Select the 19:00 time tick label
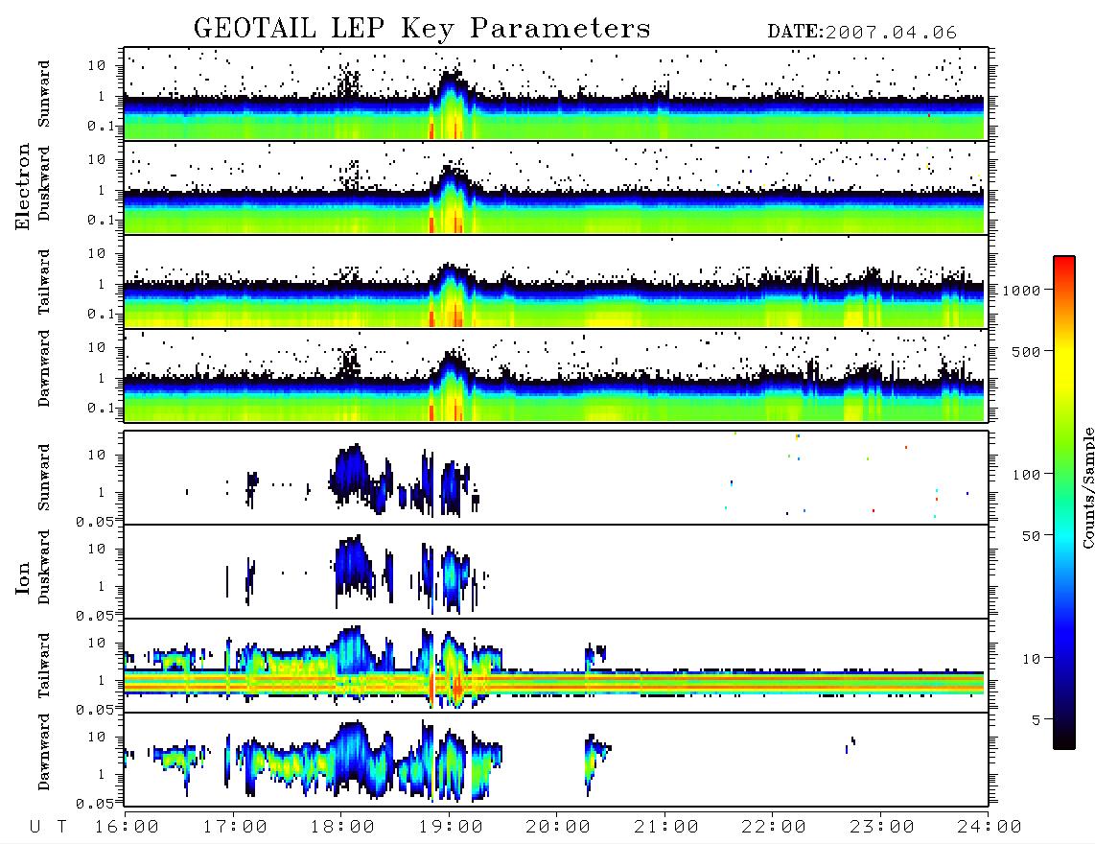The height and width of the screenshot is (844, 1095). pyautogui.click(x=451, y=827)
